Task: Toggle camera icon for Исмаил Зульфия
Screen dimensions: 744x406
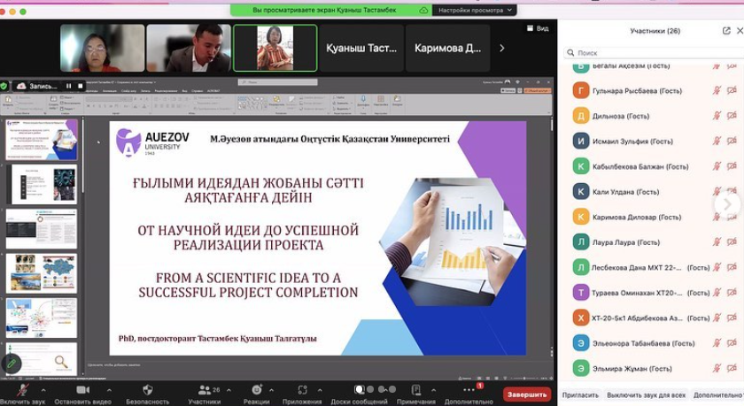Action: (732, 142)
